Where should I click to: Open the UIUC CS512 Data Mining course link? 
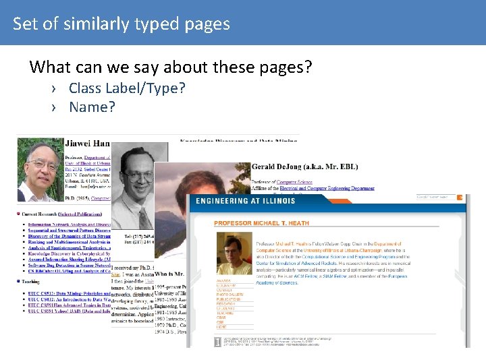(69, 293)
